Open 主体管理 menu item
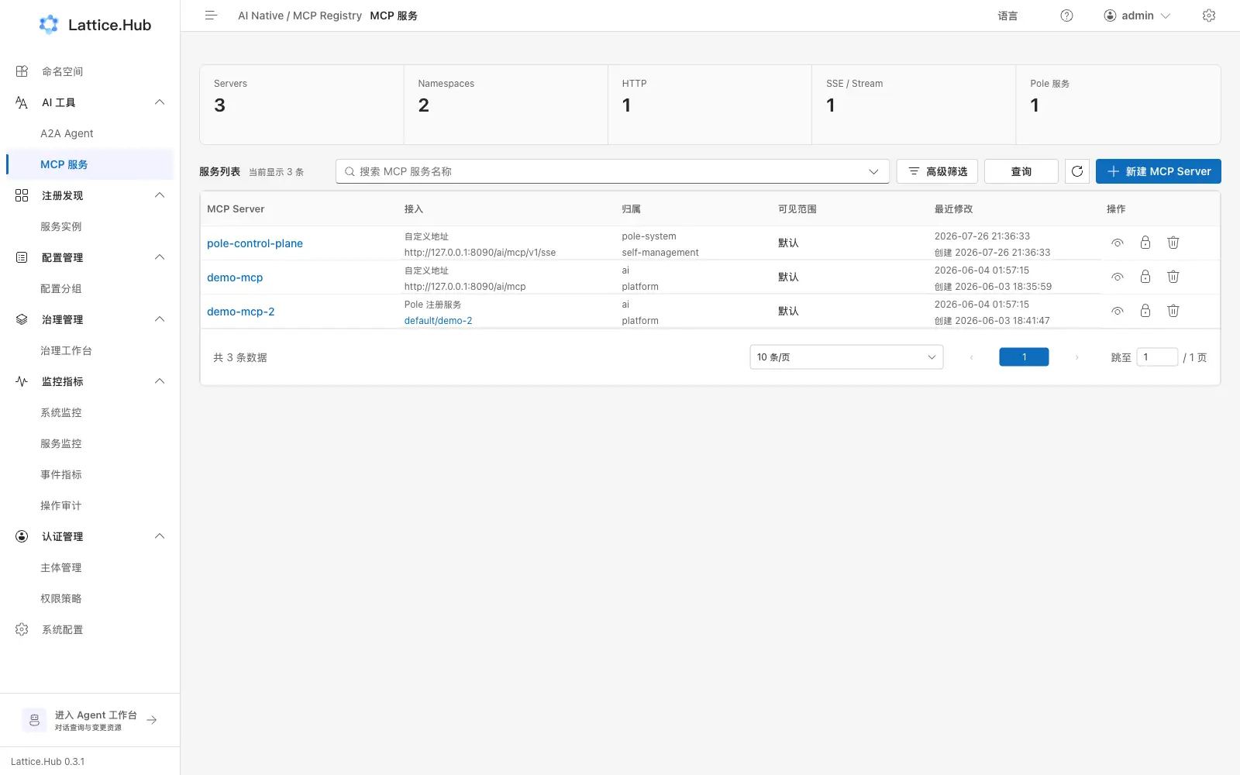The height and width of the screenshot is (775, 1240). point(90,567)
